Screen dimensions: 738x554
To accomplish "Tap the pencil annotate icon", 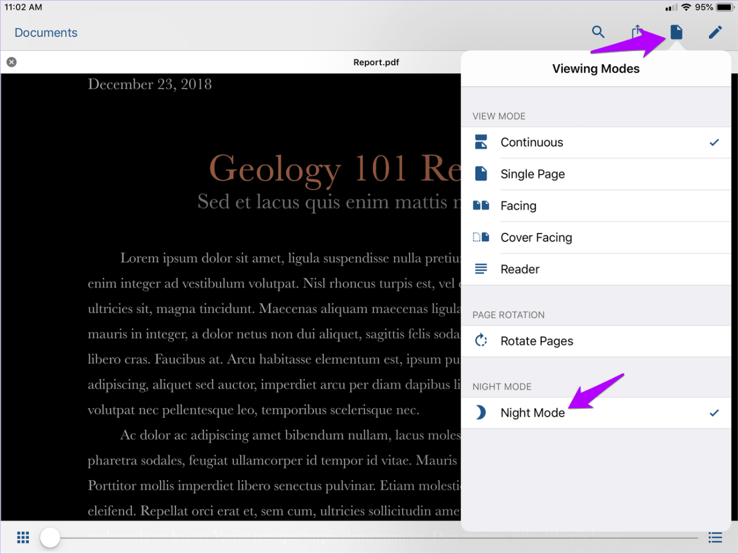I will 715,32.
